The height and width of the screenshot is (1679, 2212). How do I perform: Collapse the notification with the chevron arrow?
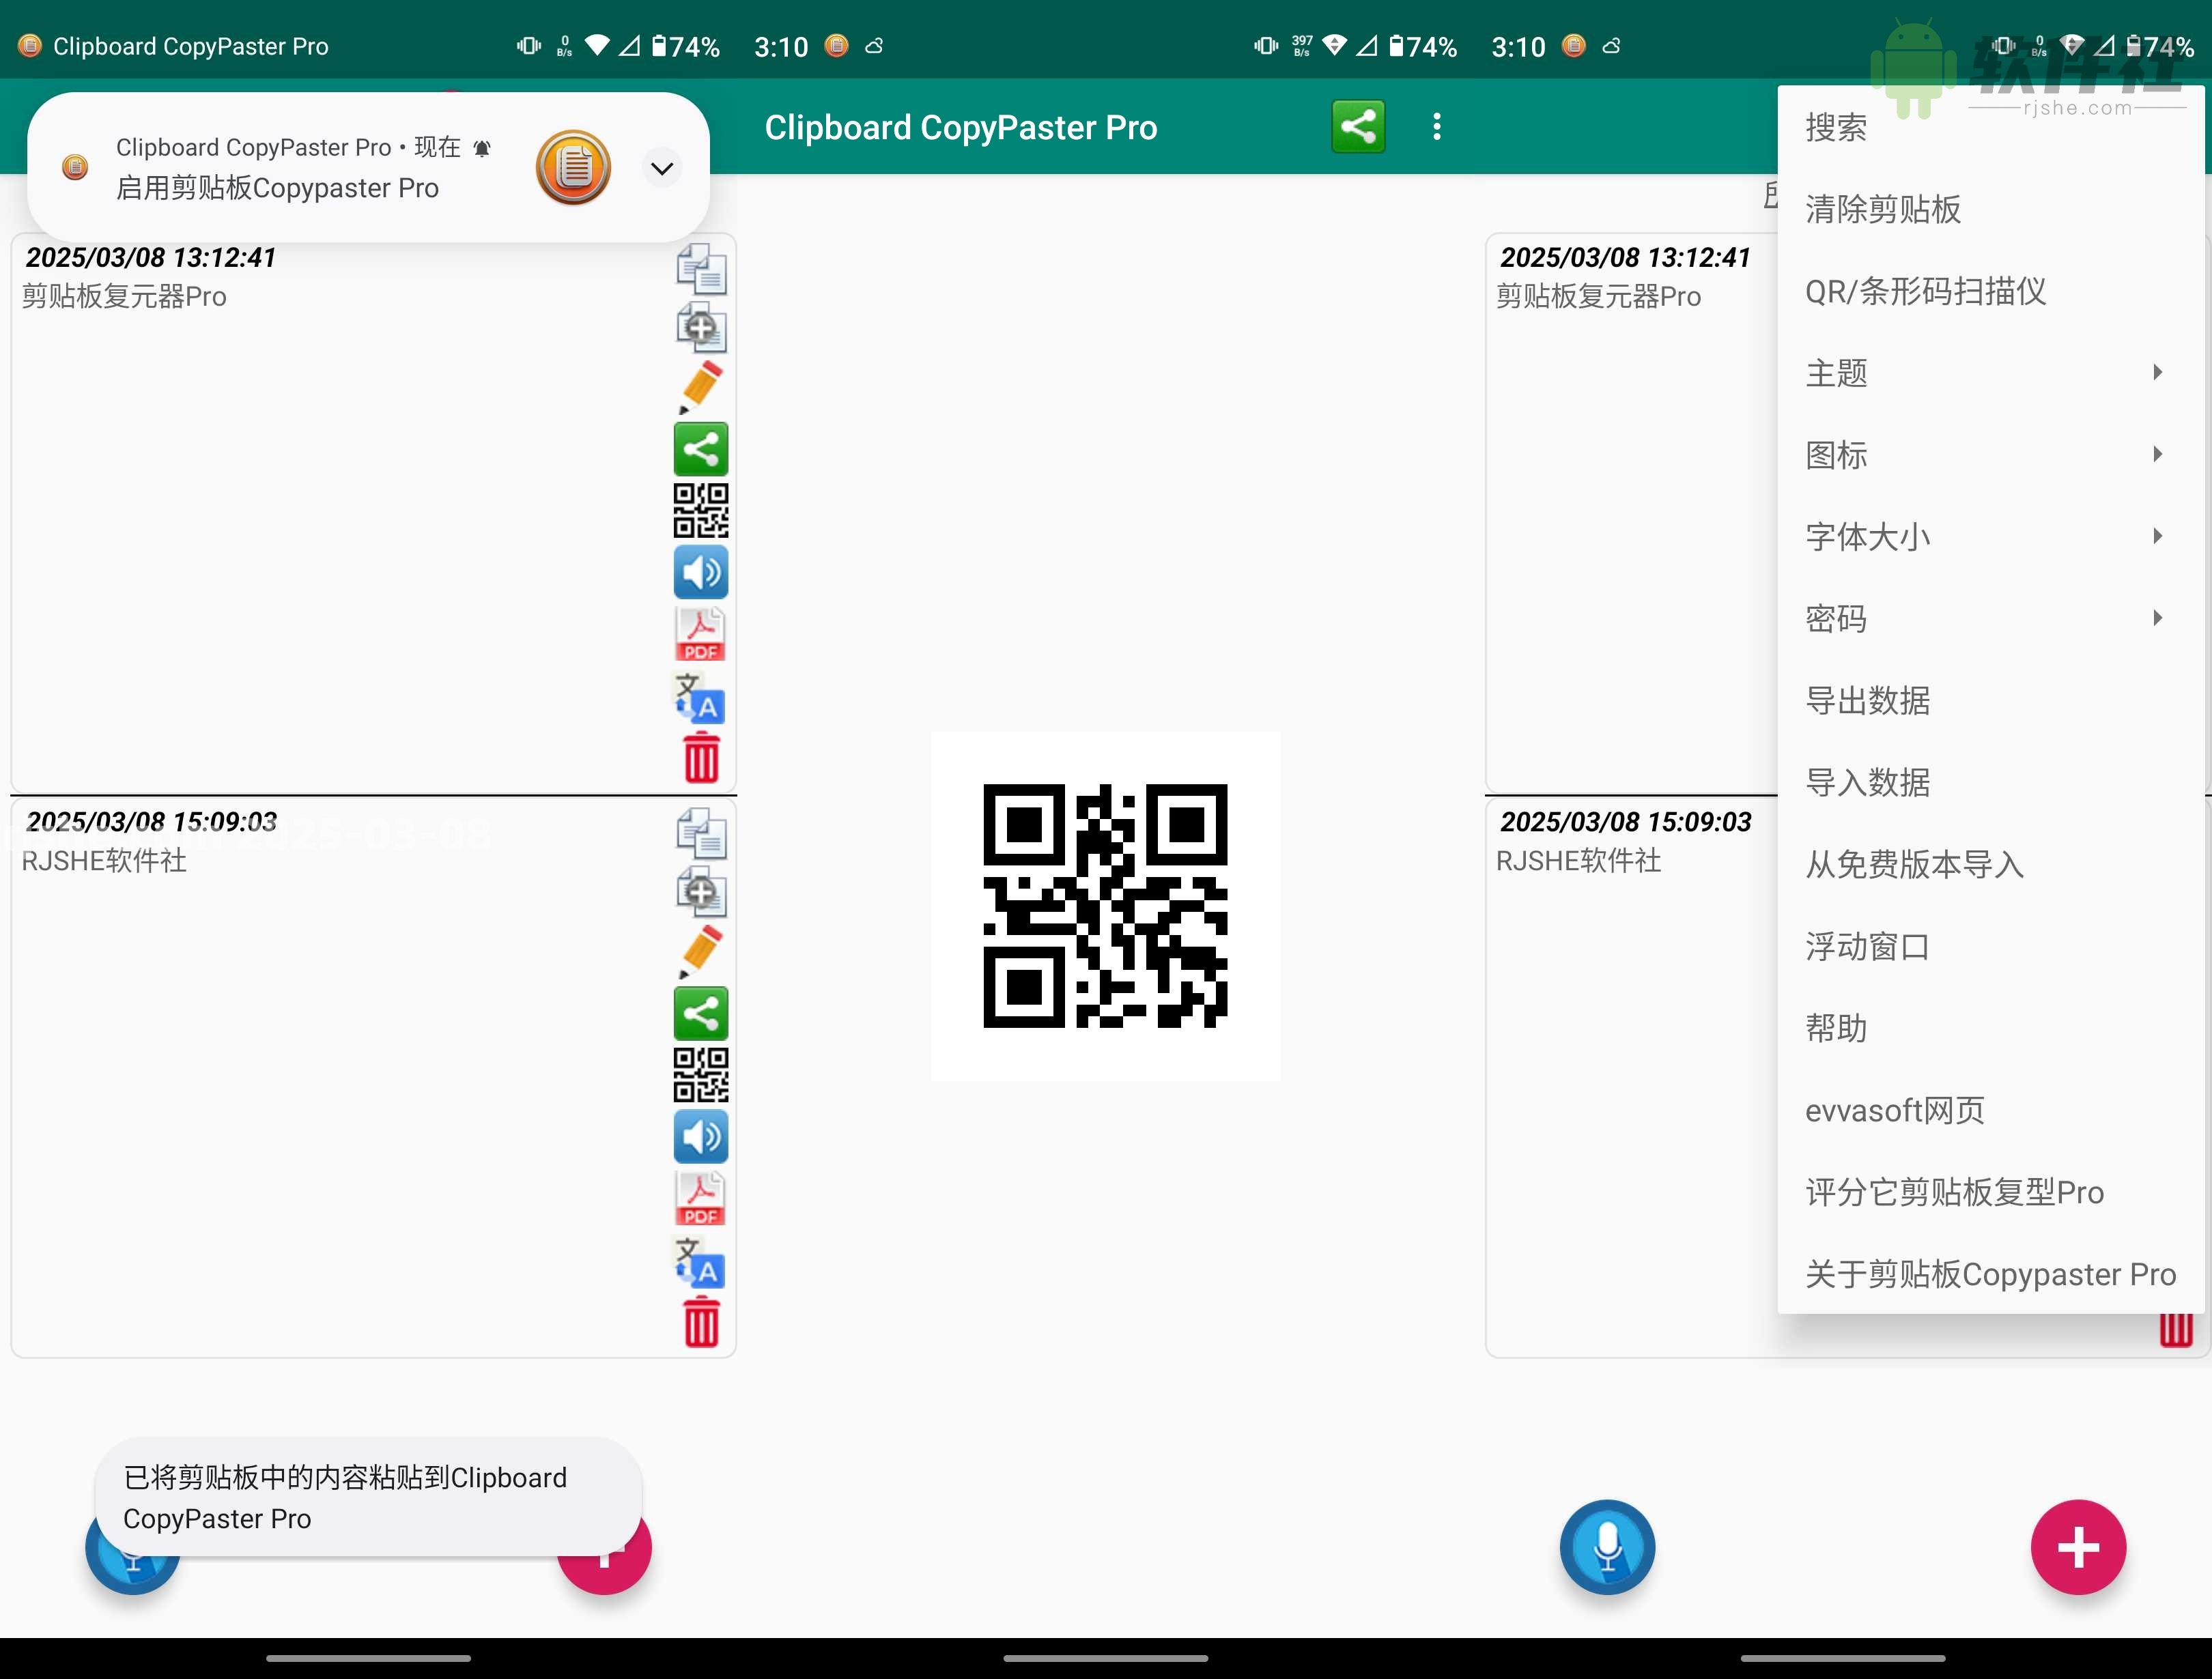[661, 168]
